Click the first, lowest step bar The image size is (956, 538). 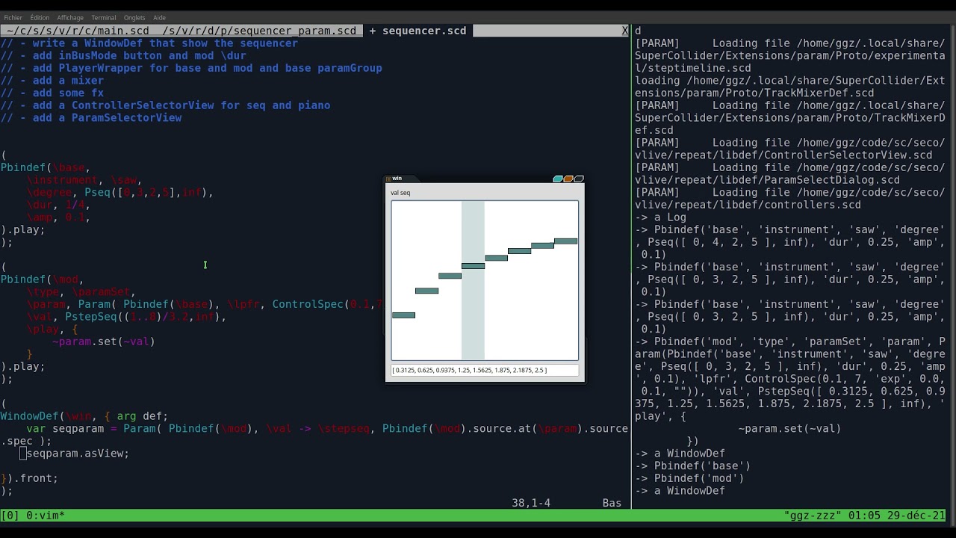tap(403, 315)
